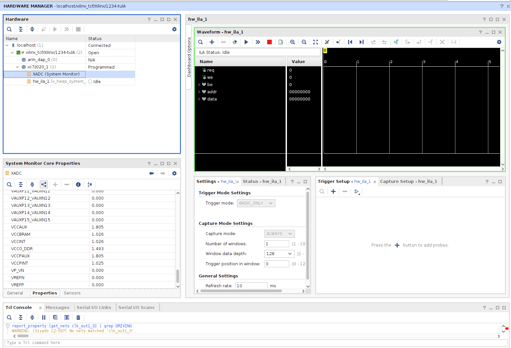Click search icon in Hardware panel toolbar
Viewport: 511px width, 348px height.
[x=9, y=29]
